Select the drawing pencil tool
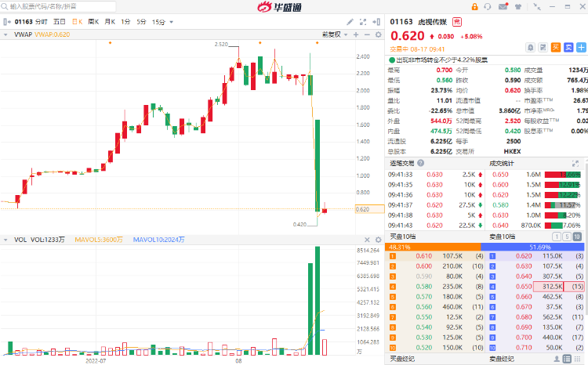 [x=350, y=22]
